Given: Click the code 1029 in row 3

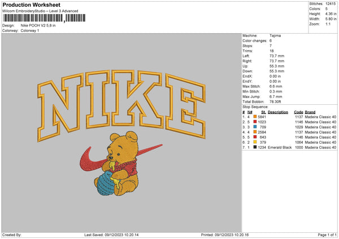Looking at the screenshot, I should (x=299, y=127).
